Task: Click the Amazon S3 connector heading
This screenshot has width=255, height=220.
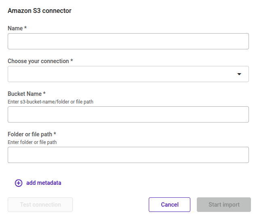Action: (40, 11)
